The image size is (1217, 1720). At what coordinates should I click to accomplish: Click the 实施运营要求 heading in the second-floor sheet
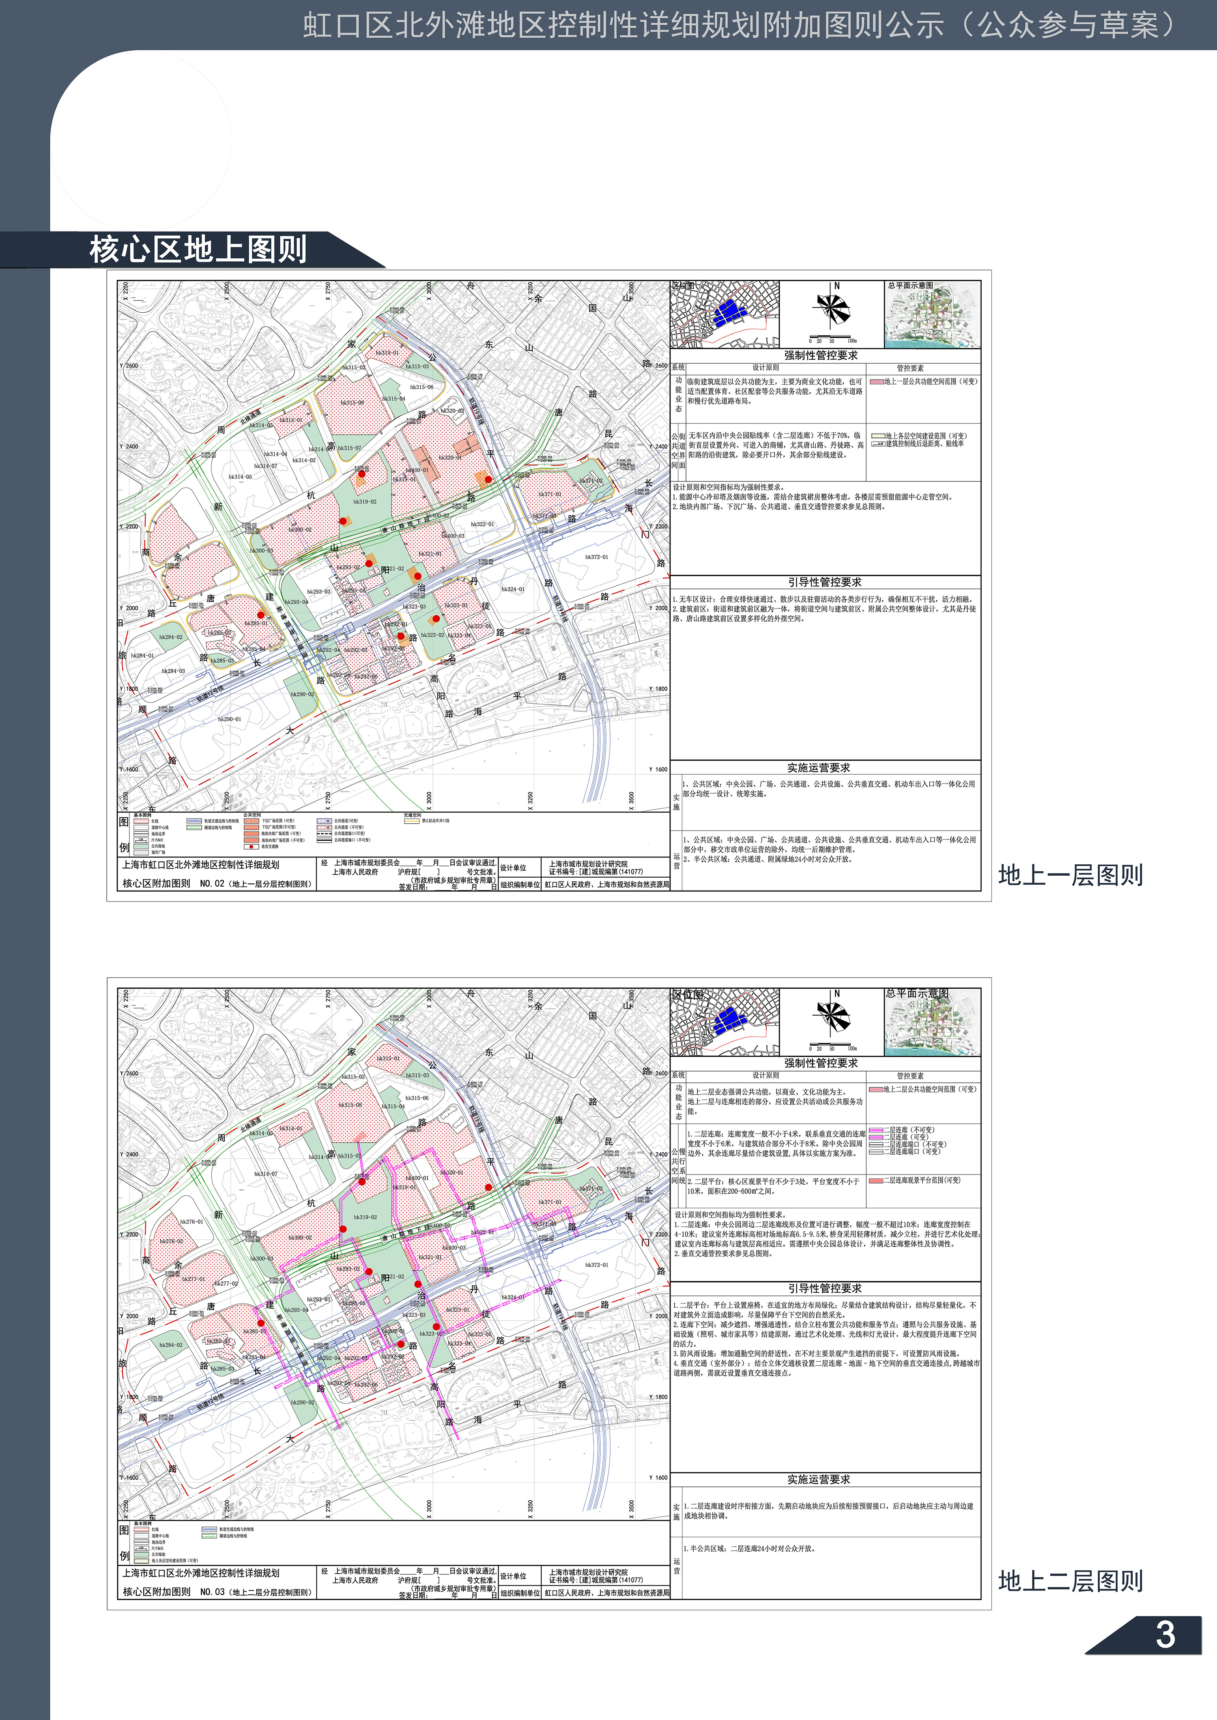818,1480
